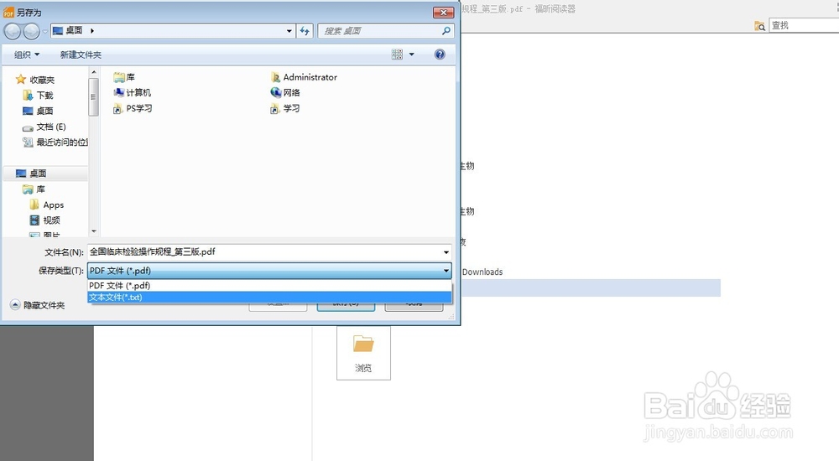The image size is (839, 461).
Task: Open the file name history dropdown arrow
Action: coord(446,252)
